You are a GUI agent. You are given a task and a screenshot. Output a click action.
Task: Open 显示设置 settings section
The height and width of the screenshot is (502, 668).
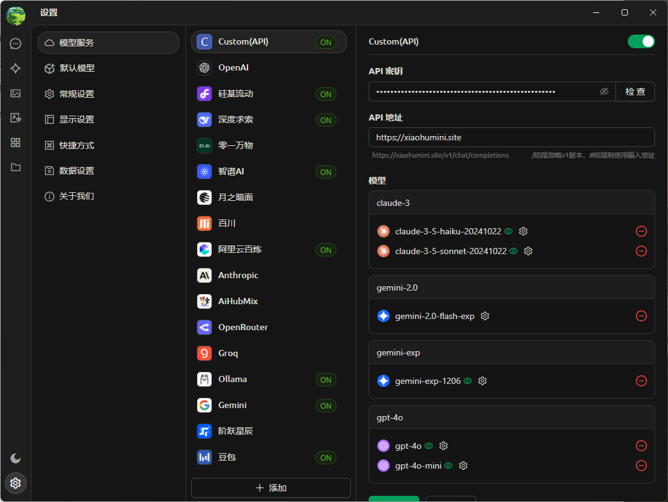tap(77, 119)
